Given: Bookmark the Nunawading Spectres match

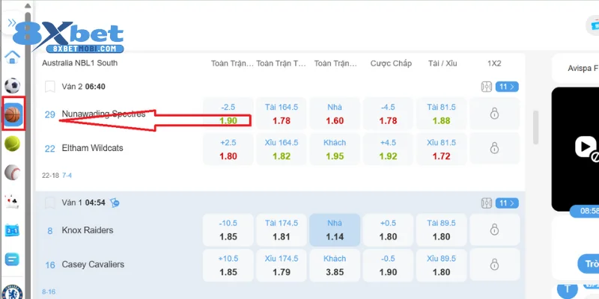Looking at the screenshot, I should (50, 87).
